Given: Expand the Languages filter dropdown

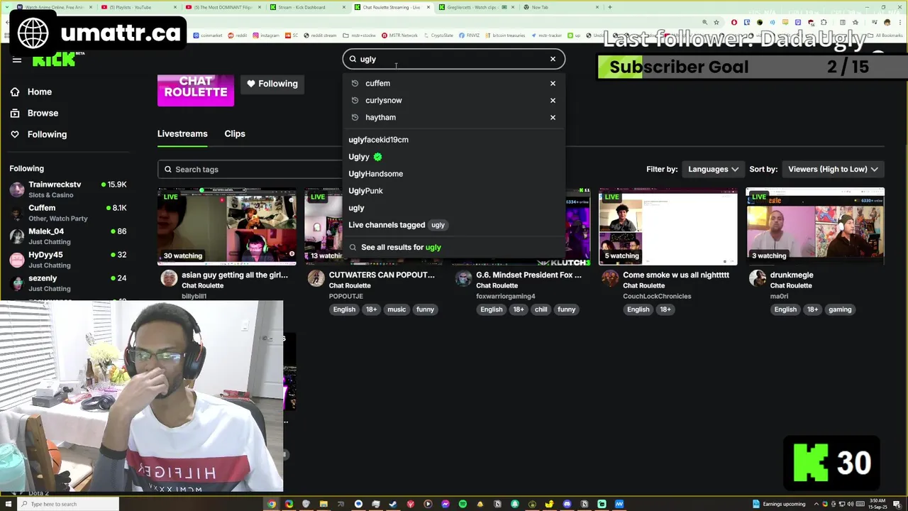Looking at the screenshot, I should pos(713,169).
